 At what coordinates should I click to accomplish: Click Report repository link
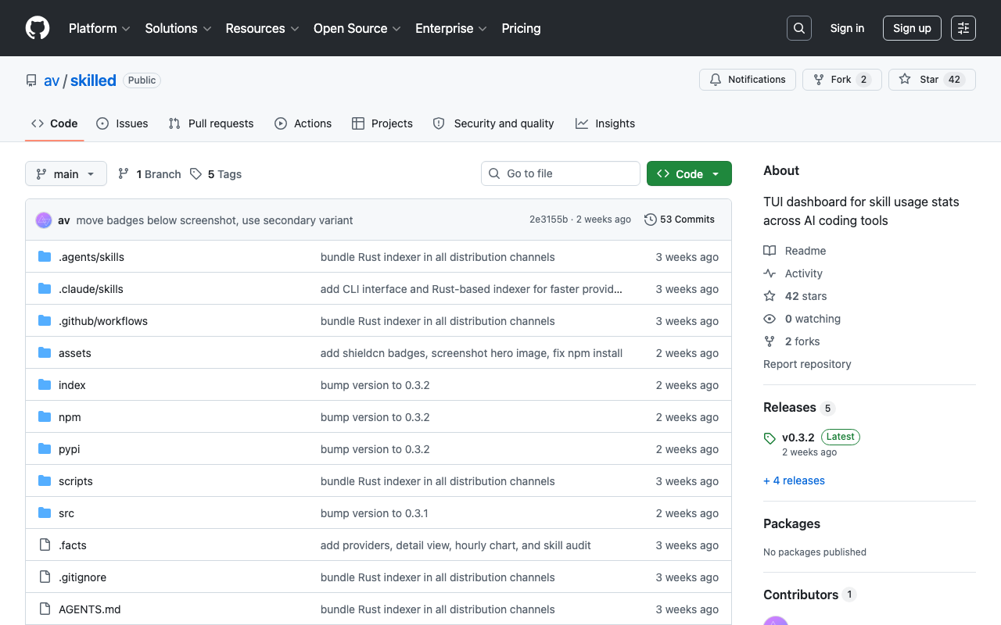807,364
